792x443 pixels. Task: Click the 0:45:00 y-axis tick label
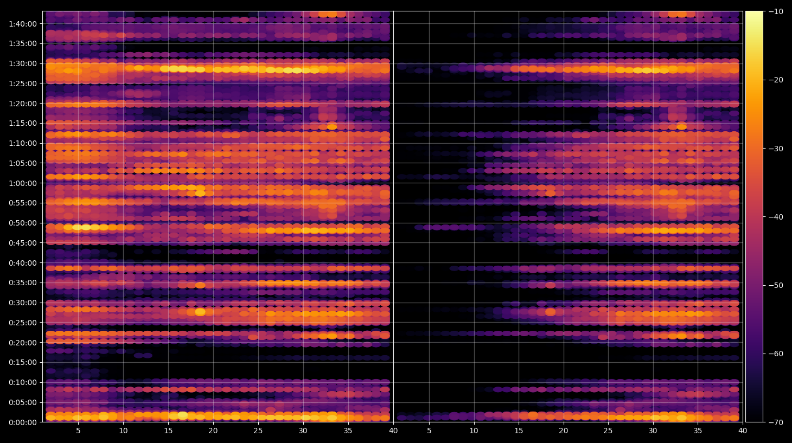(x=23, y=243)
